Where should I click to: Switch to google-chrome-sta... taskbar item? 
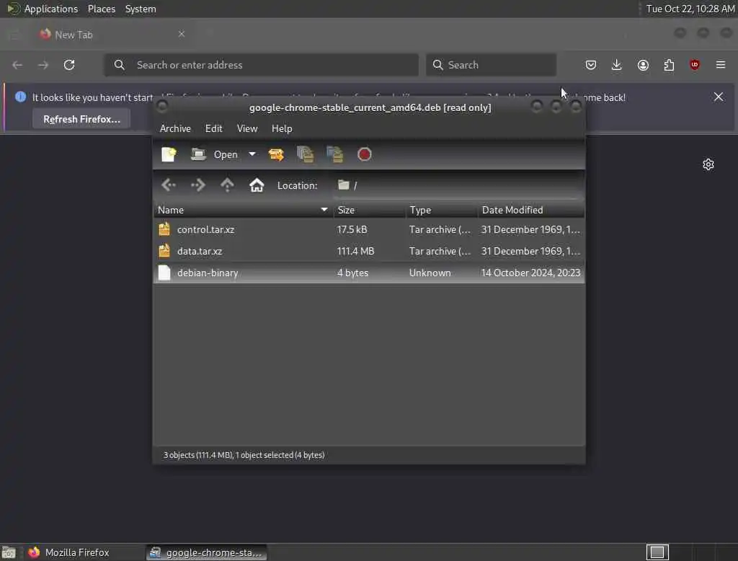pyautogui.click(x=206, y=552)
